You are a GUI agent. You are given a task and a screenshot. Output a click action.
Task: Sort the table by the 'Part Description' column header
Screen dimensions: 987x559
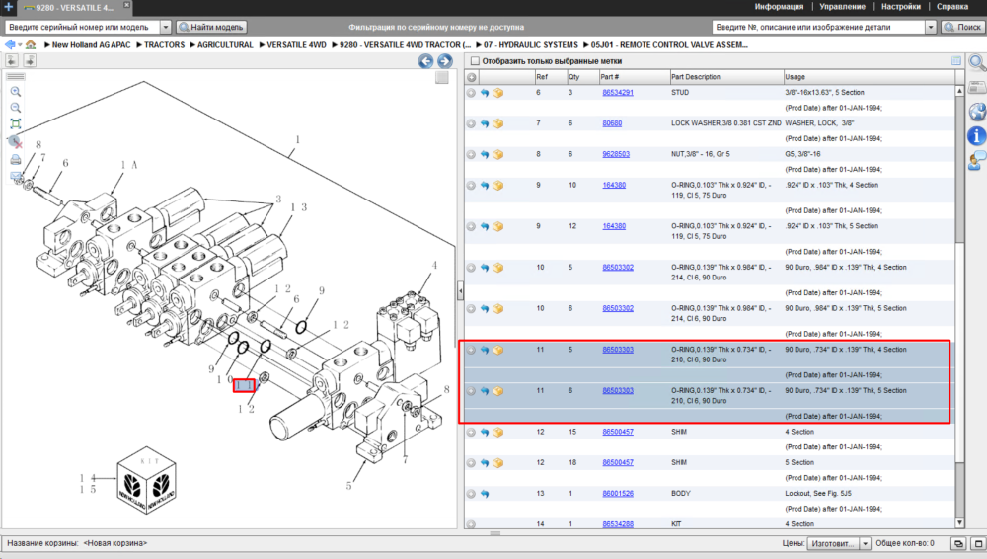pos(726,77)
